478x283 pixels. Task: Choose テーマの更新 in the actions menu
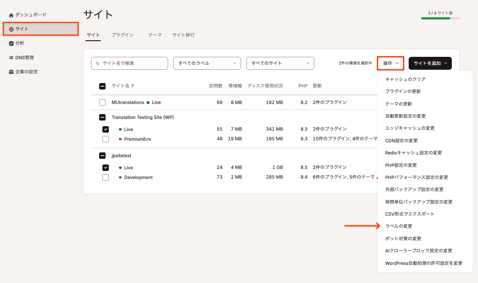click(x=399, y=104)
